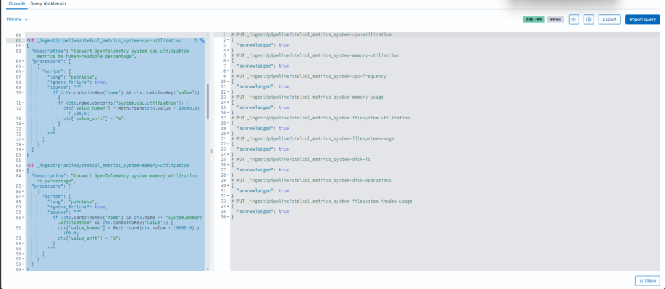Screen dimensions: 665x289
Task: Switch to the Console tab
Action: coord(17,3)
